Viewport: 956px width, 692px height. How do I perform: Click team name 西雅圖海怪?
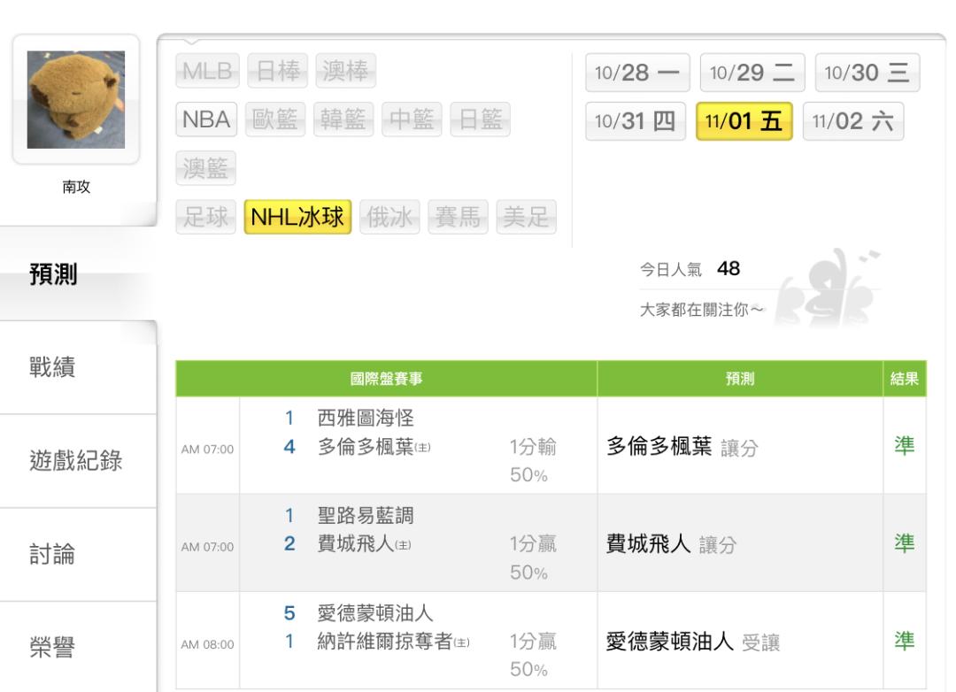[366, 418]
